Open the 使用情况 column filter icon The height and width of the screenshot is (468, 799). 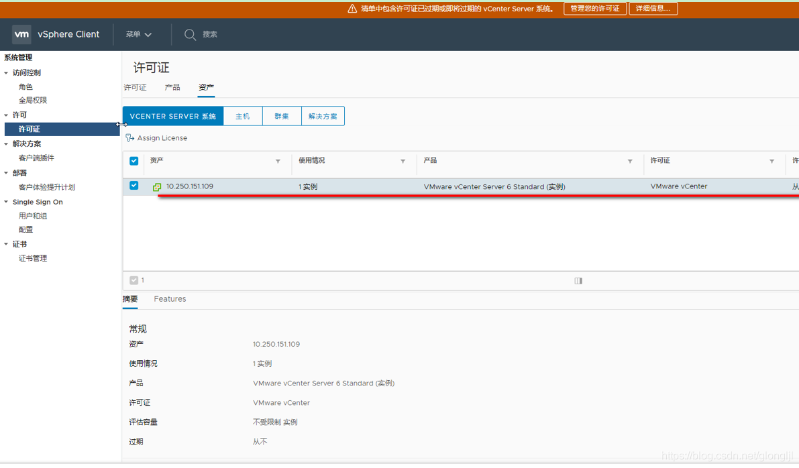click(403, 162)
